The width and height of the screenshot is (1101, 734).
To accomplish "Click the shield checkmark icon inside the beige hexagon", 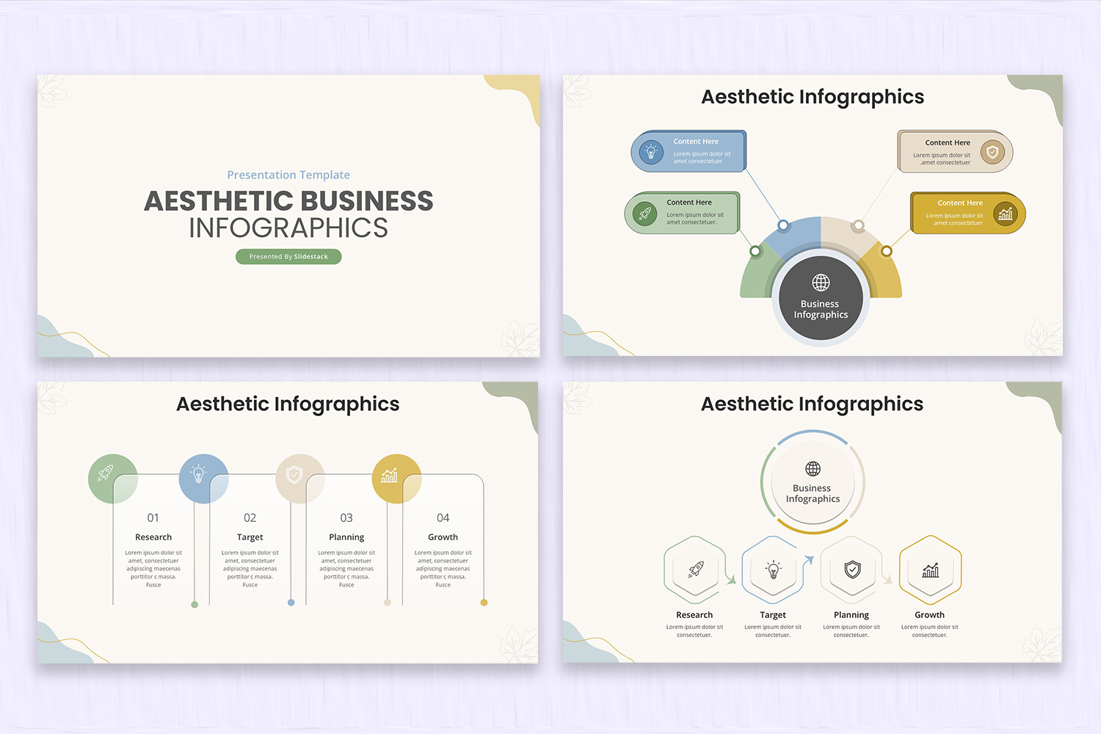I will click(852, 570).
